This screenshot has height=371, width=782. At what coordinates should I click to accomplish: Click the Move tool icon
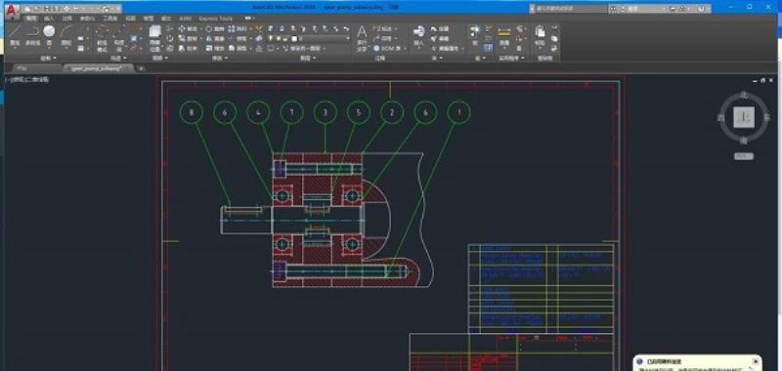pyautogui.click(x=182, y=29)
